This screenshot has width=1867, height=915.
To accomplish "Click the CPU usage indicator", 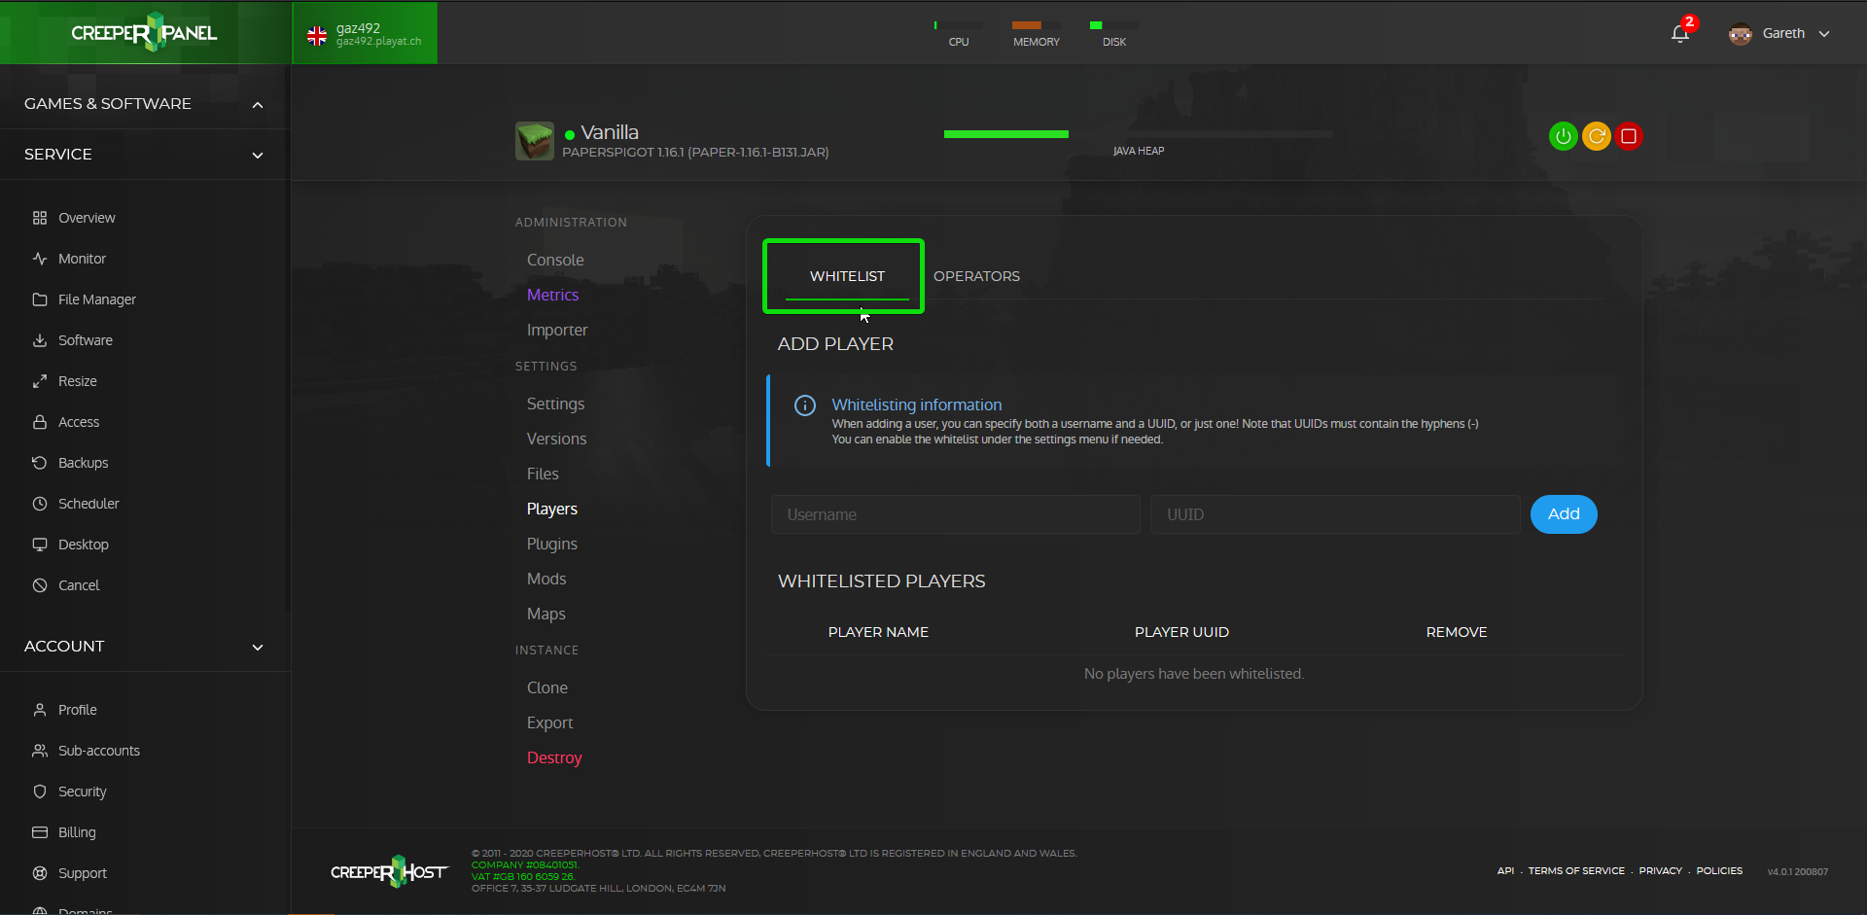I will point(959,34).
